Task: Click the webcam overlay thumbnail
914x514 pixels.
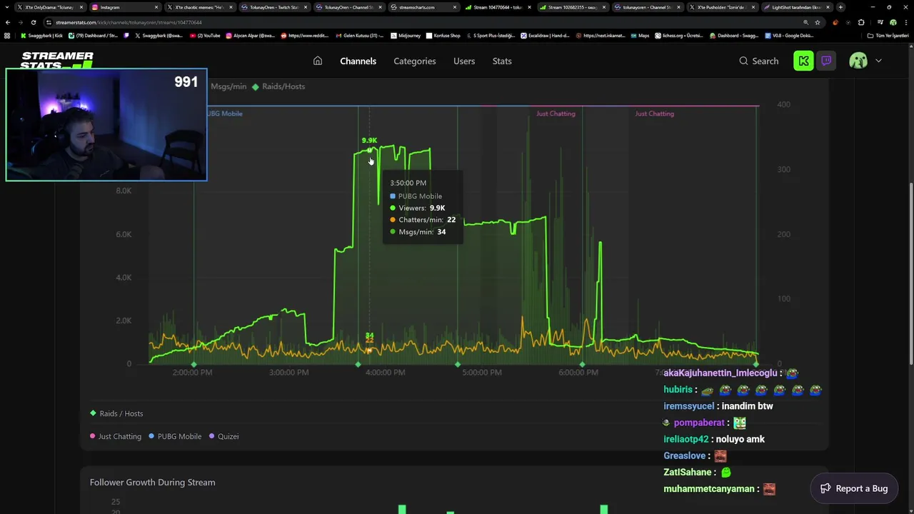Action: (x=106, y=124)
